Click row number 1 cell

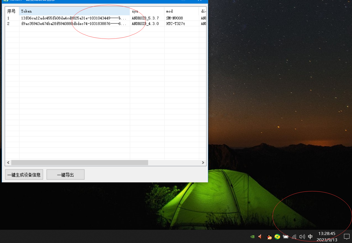point(12,18)
